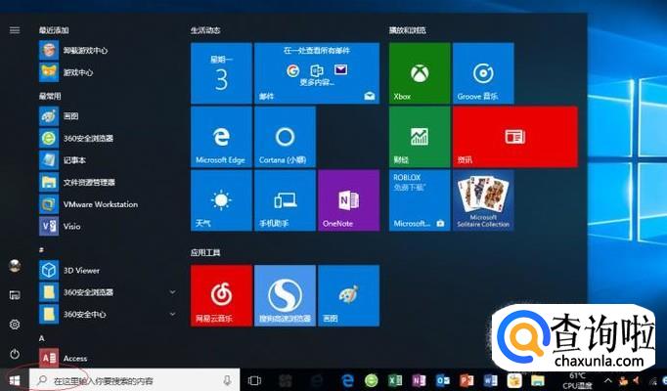Expand the 360安全中心 folder chevron
This screenshot has height=391, width=667.
pos(173,314)
